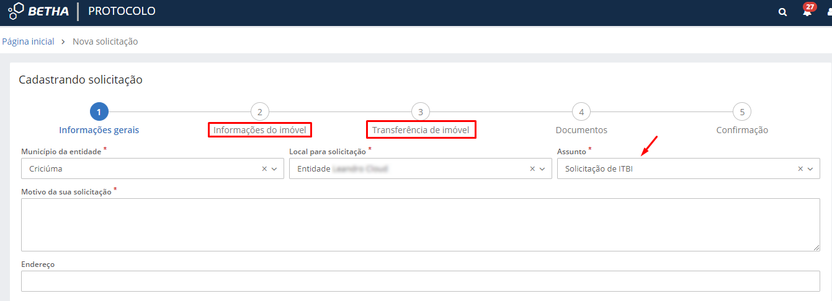Click step 1 circle in the wizard
832x301 pixels.
pos(99,112)
